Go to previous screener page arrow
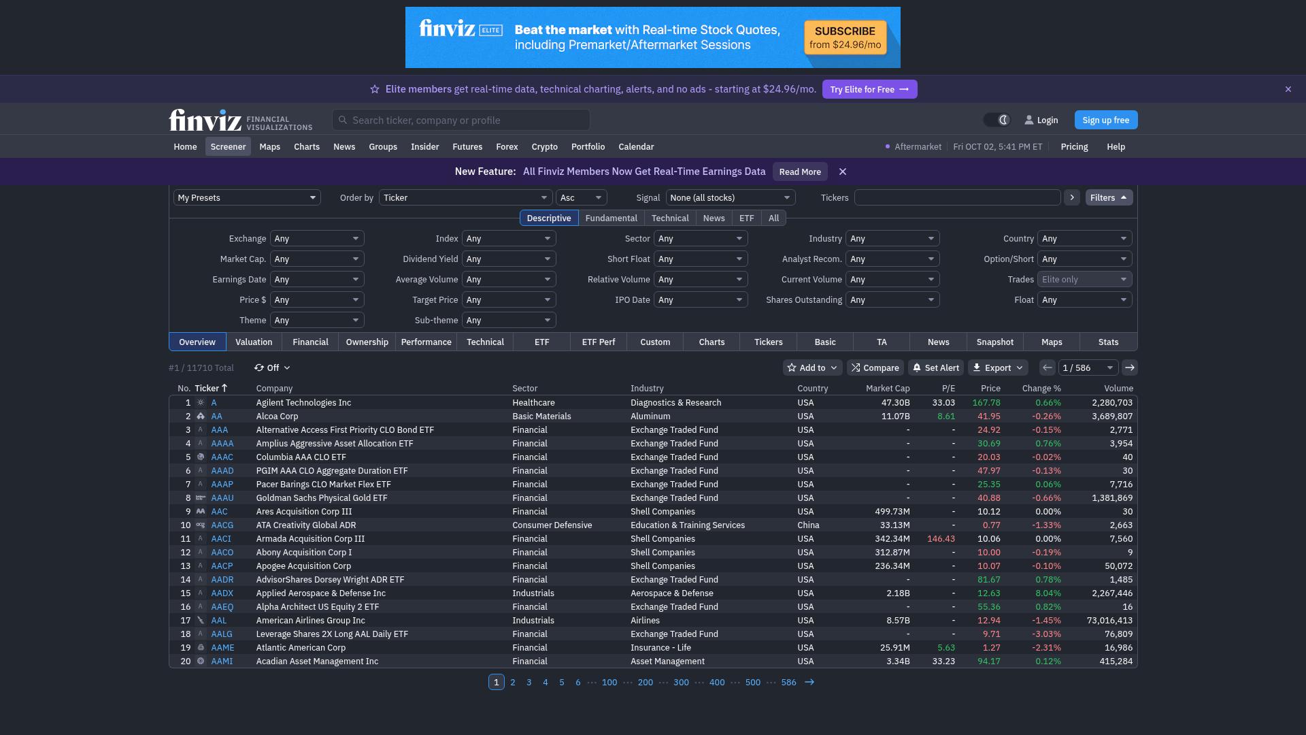The height and width of the screenshot is (735, 1306). click(1048, 367)
